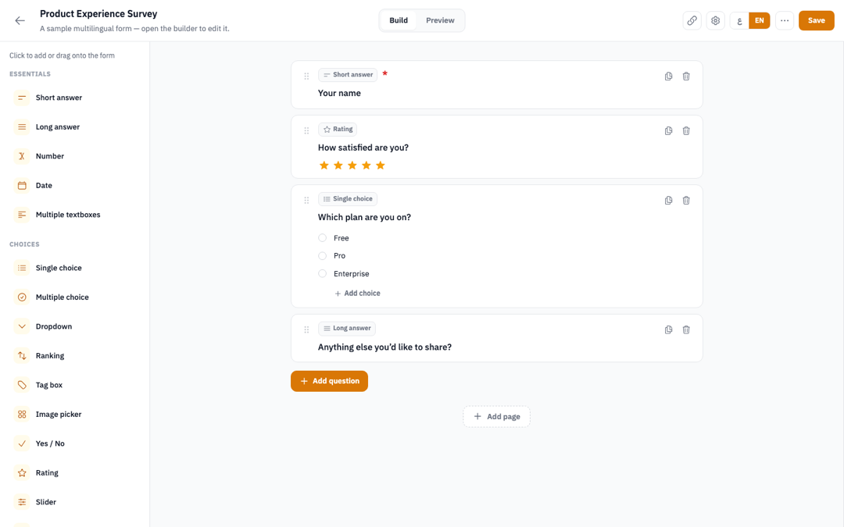
Task: Open the more options ellipsis menu
Action: tap(785, 20)
